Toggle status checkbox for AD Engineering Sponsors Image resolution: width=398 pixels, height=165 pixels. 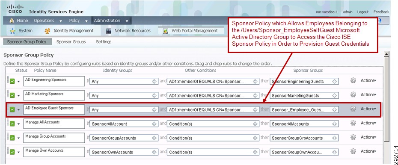pyautogui.click(x=12, y=81)
